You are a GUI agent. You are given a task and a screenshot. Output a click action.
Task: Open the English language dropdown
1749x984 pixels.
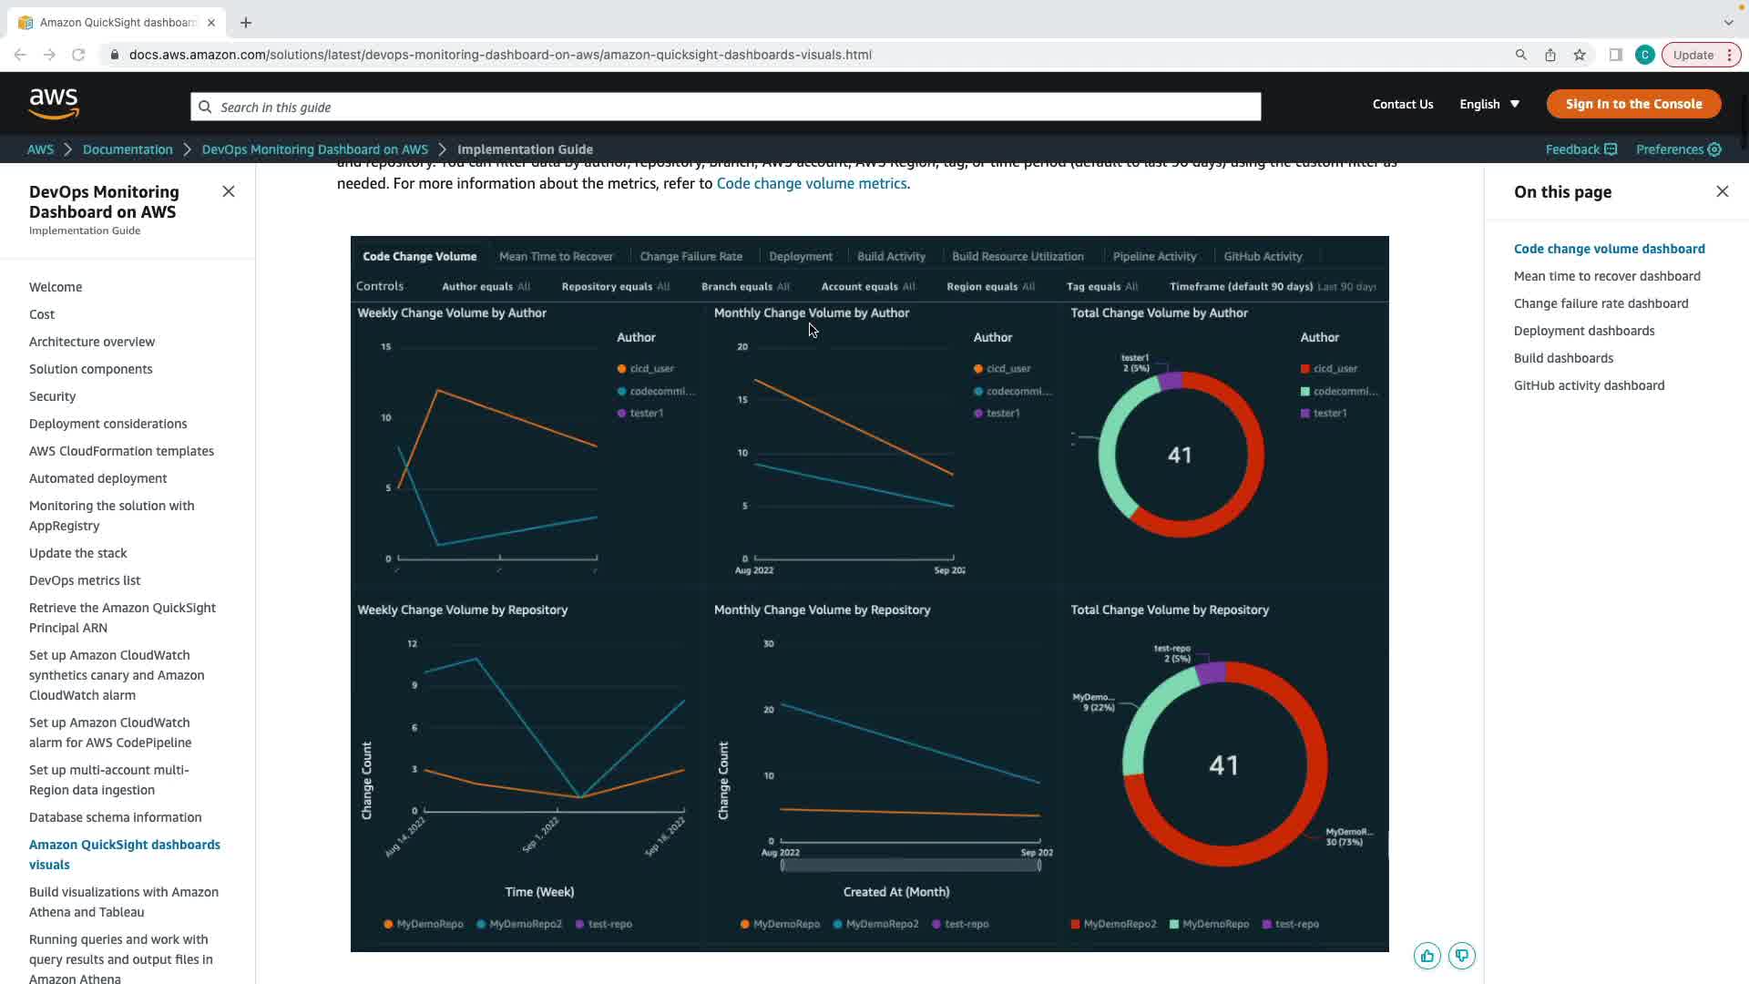pyautogui.click(x=1489, y=104)
